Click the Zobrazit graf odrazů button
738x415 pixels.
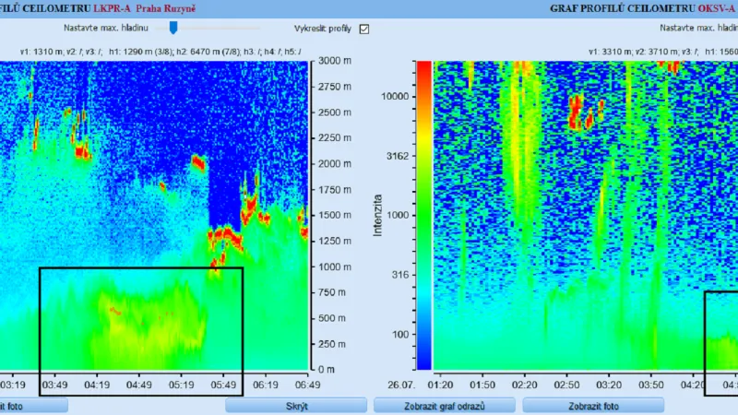(445, 406)
